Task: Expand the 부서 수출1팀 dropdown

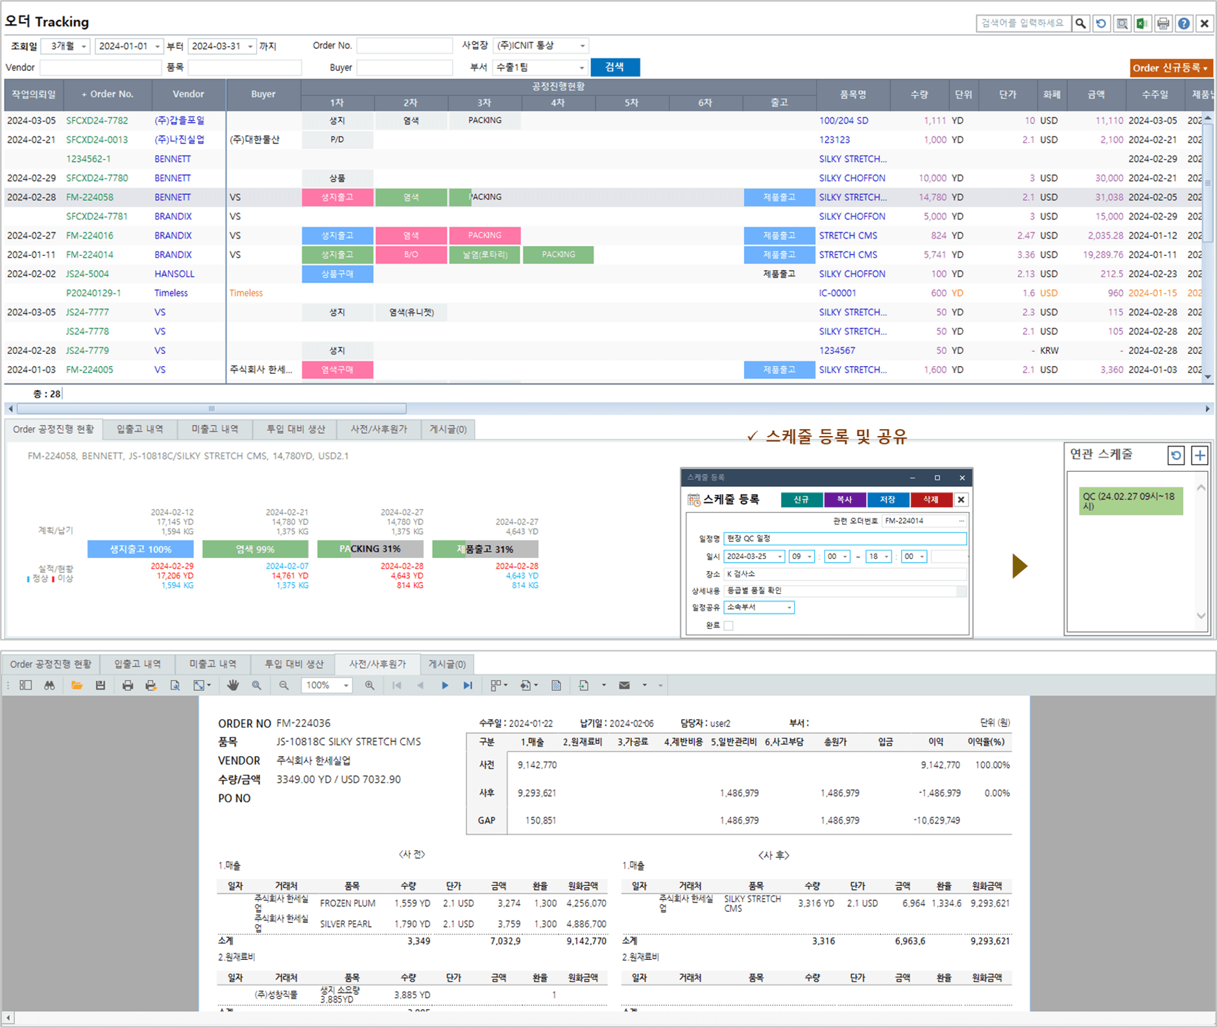Action: (x=581, y=67)
